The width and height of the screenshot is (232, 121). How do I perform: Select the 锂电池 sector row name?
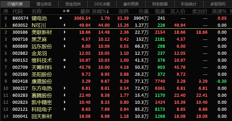tap(39, 18)
